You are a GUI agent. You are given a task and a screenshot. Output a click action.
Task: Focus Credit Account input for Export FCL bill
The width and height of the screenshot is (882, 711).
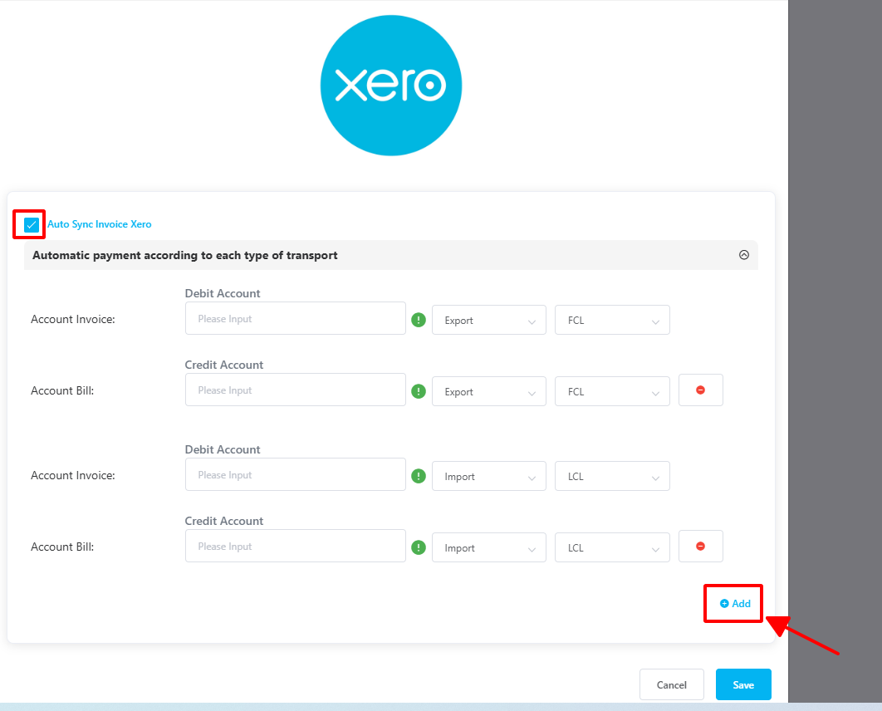(x=296, y=390)
